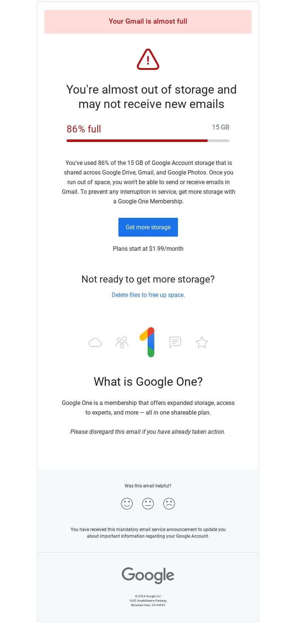The width and height of the screenshot is (296, 622).
Task: Click the 15 GB storage limit label
Action: tap(221, 127)
